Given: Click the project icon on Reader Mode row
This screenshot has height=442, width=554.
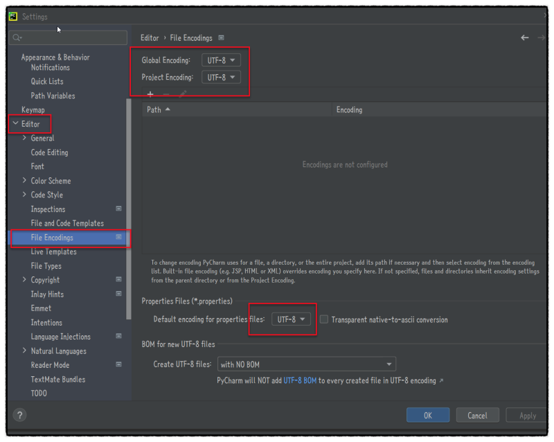Looking at the screenshot, I should point(118,364).
